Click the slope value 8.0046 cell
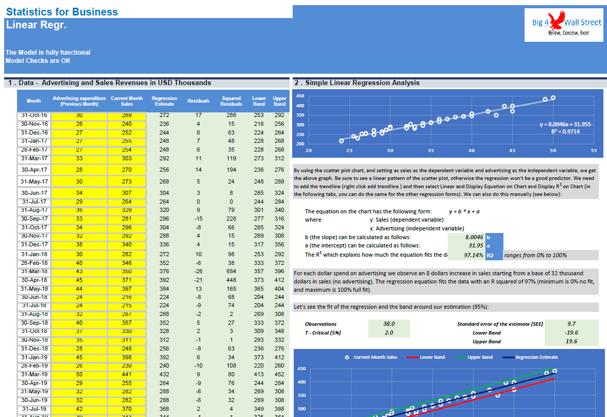607x417 pixels. tap(466, 237)
